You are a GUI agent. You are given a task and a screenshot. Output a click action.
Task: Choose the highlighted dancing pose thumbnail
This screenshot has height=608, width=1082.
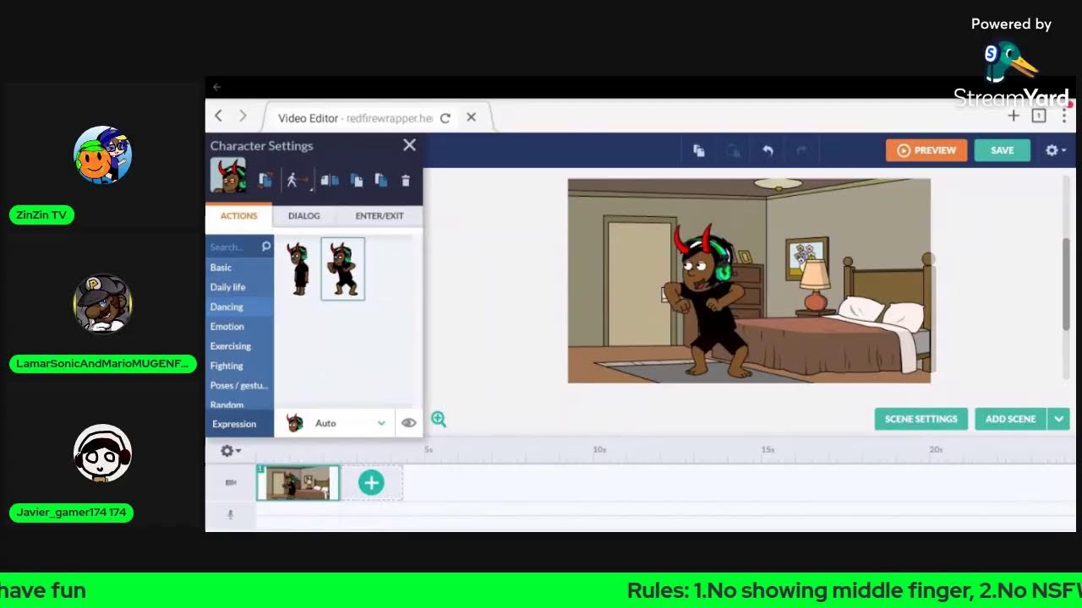342,269
